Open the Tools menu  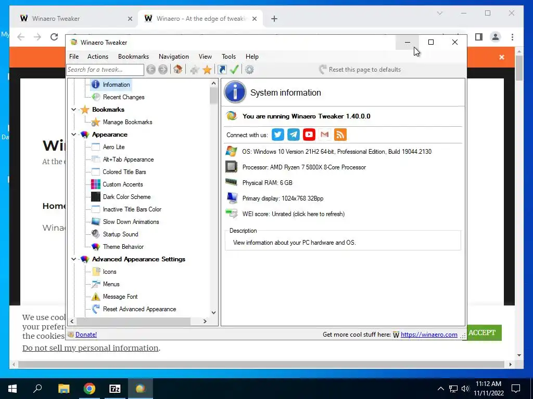[229, 57]
